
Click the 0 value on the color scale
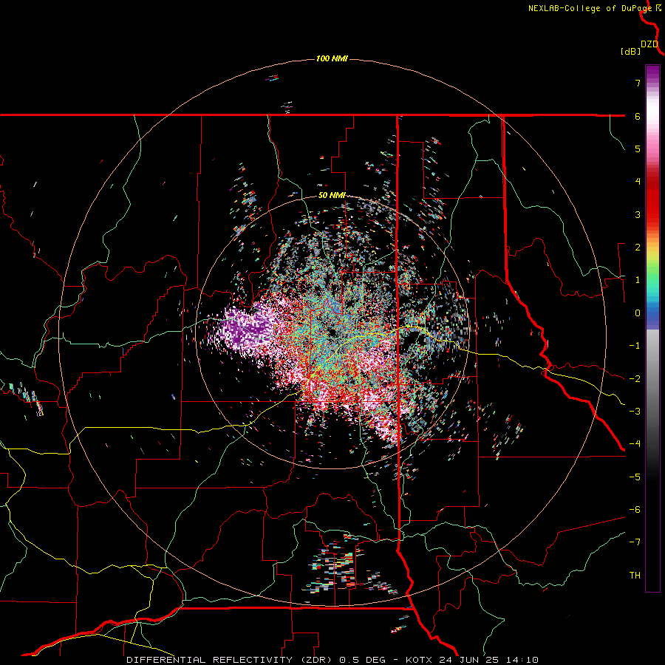(x=638, y=313)
